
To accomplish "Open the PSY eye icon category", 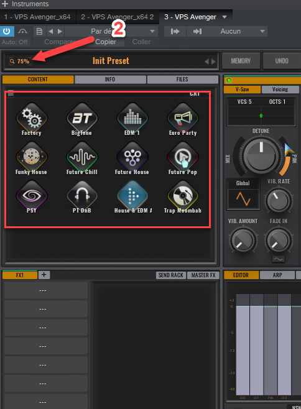I will point(32,196).
